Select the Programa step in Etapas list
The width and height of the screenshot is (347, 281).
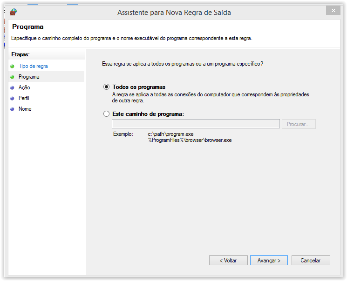[29, 77]
